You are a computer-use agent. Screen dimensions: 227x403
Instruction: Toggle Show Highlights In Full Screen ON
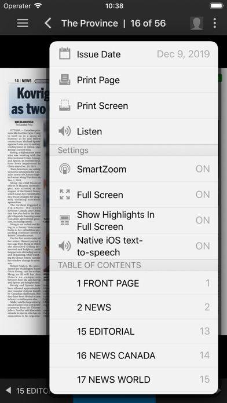(203, 220)
